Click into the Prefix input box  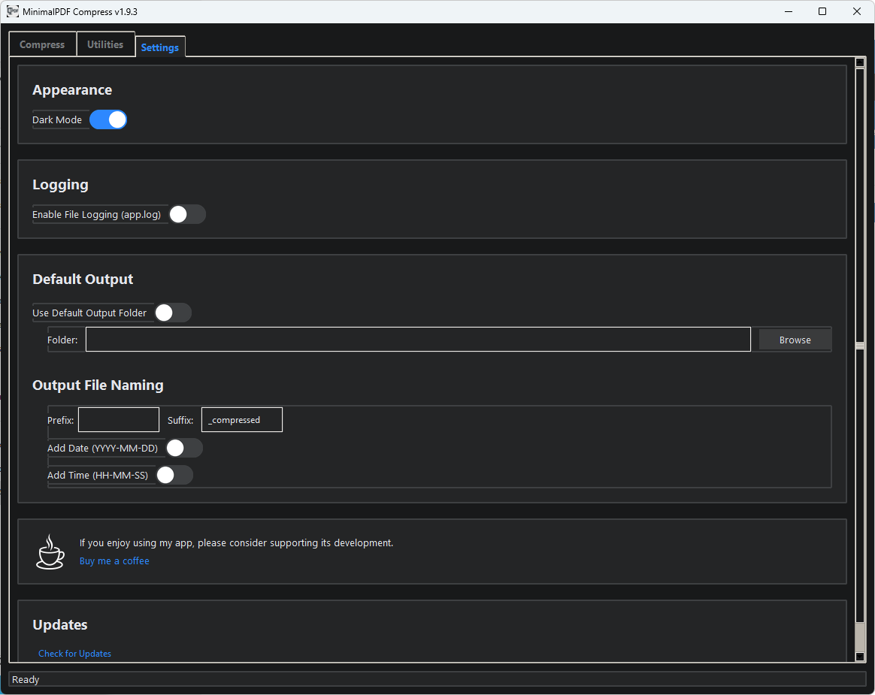pyautogui.click(x=119, y=420)
